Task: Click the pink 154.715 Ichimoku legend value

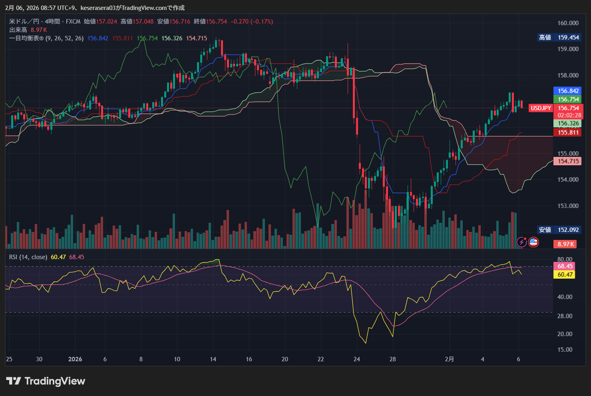Action: tap(197, 38)
